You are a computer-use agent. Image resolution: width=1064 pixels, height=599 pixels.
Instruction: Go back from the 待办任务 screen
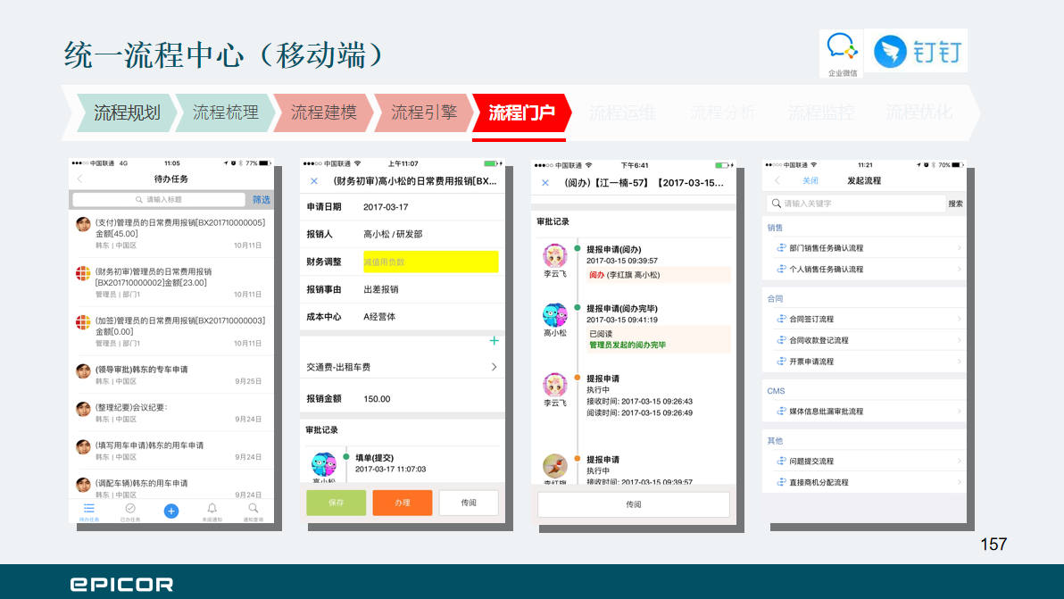click(x=80, y=179)
